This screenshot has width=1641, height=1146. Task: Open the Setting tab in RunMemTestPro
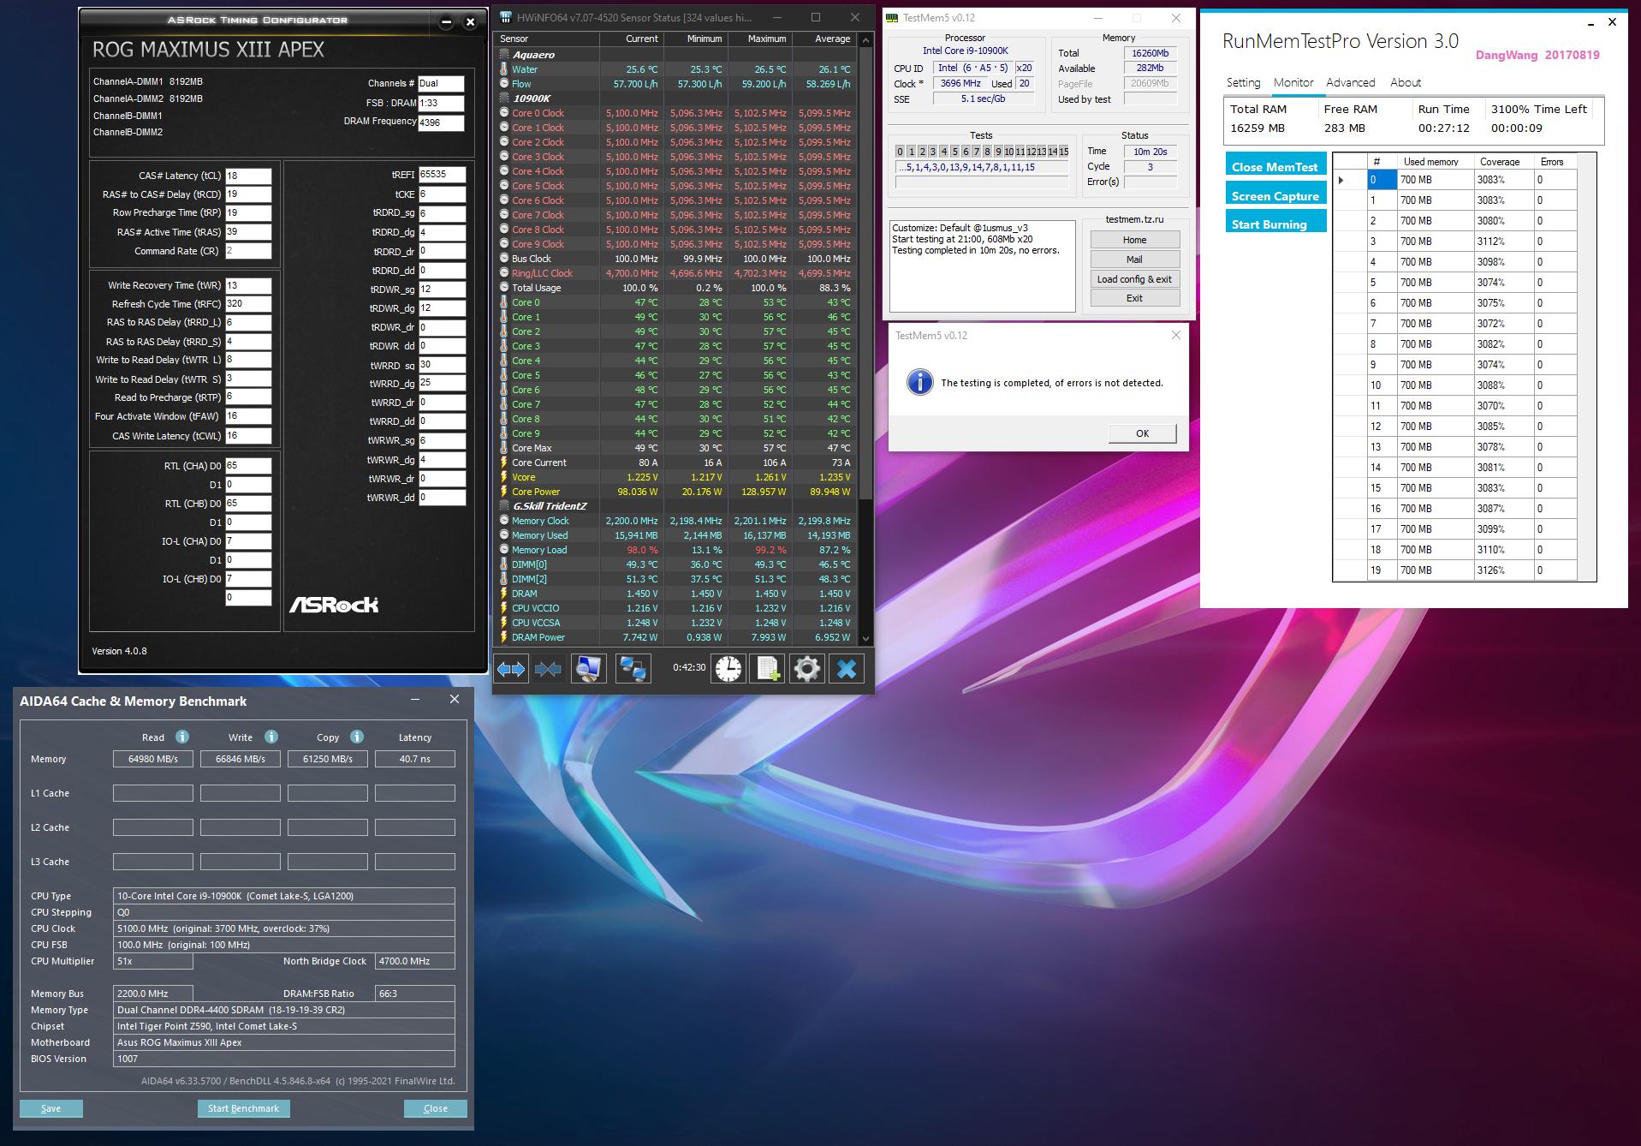[1243, 82]
